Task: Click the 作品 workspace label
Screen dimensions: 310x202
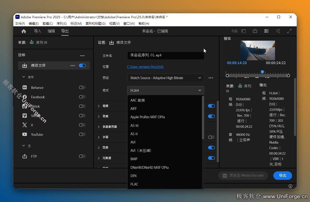Action: coord(235,31)
